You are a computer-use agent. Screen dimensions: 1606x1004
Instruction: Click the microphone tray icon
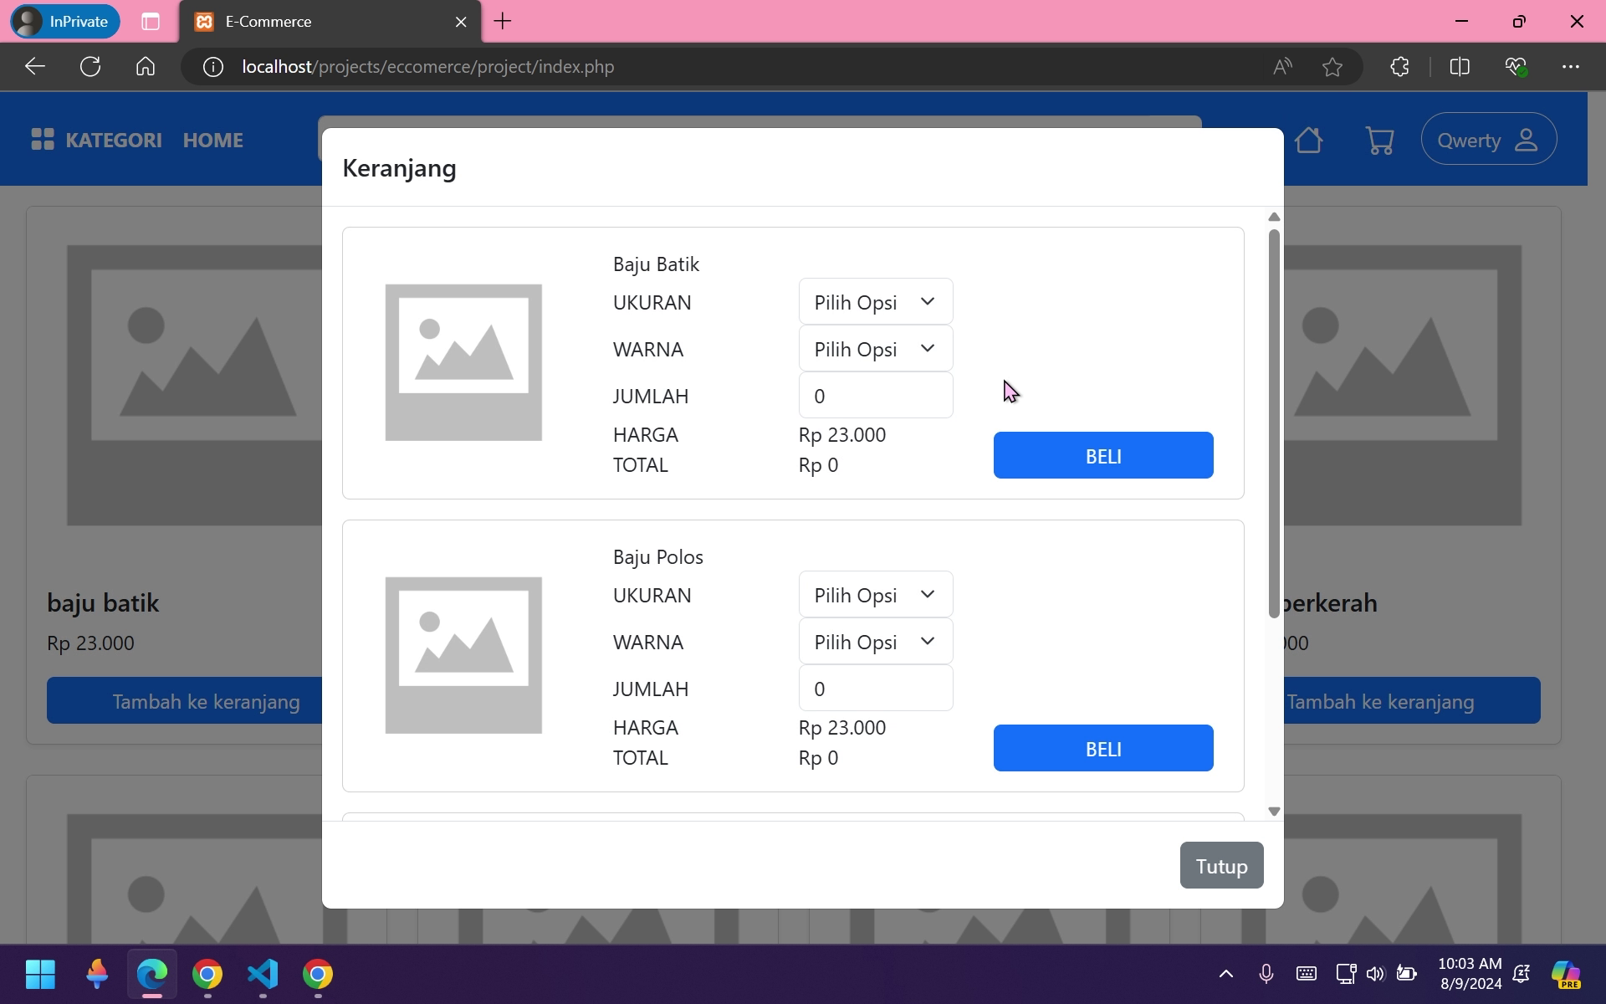(1266, 974)
